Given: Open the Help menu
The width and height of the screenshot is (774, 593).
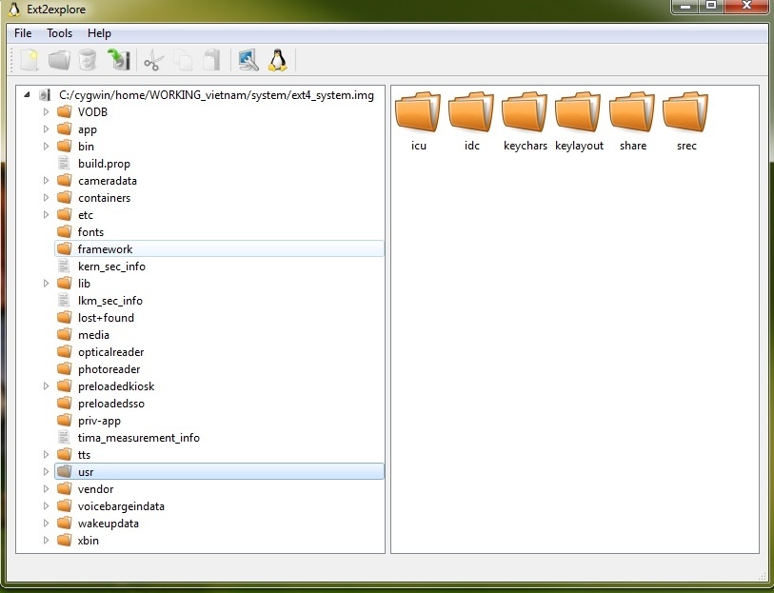Looking at the screenshot, I should (x=99, y=33).
